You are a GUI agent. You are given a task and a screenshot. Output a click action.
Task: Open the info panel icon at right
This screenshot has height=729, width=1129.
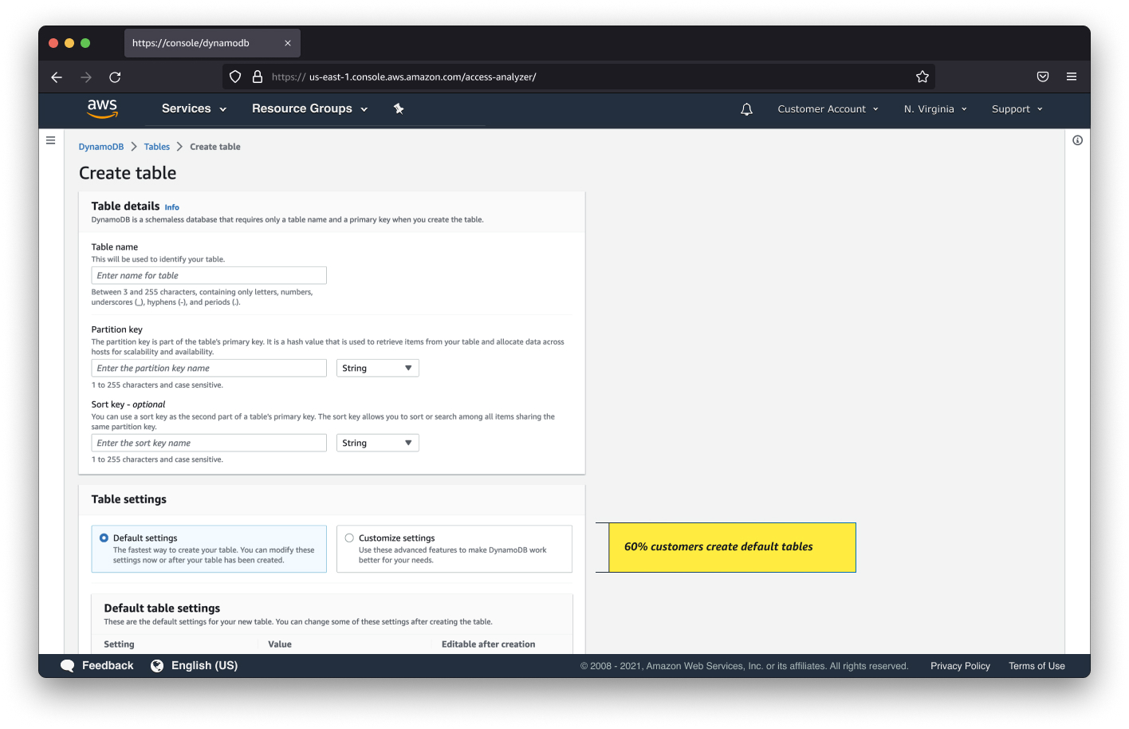tap(1077, 140)
